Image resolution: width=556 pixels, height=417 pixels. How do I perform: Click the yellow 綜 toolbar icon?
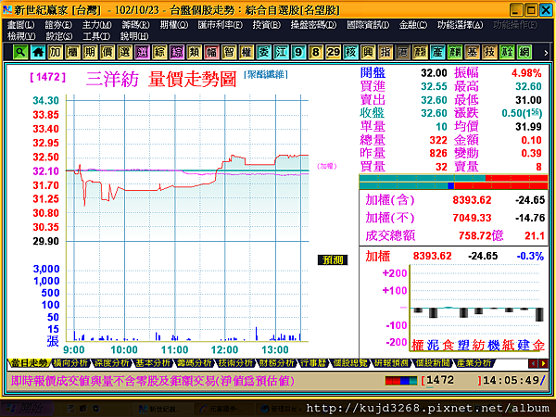tap(159, 53)
